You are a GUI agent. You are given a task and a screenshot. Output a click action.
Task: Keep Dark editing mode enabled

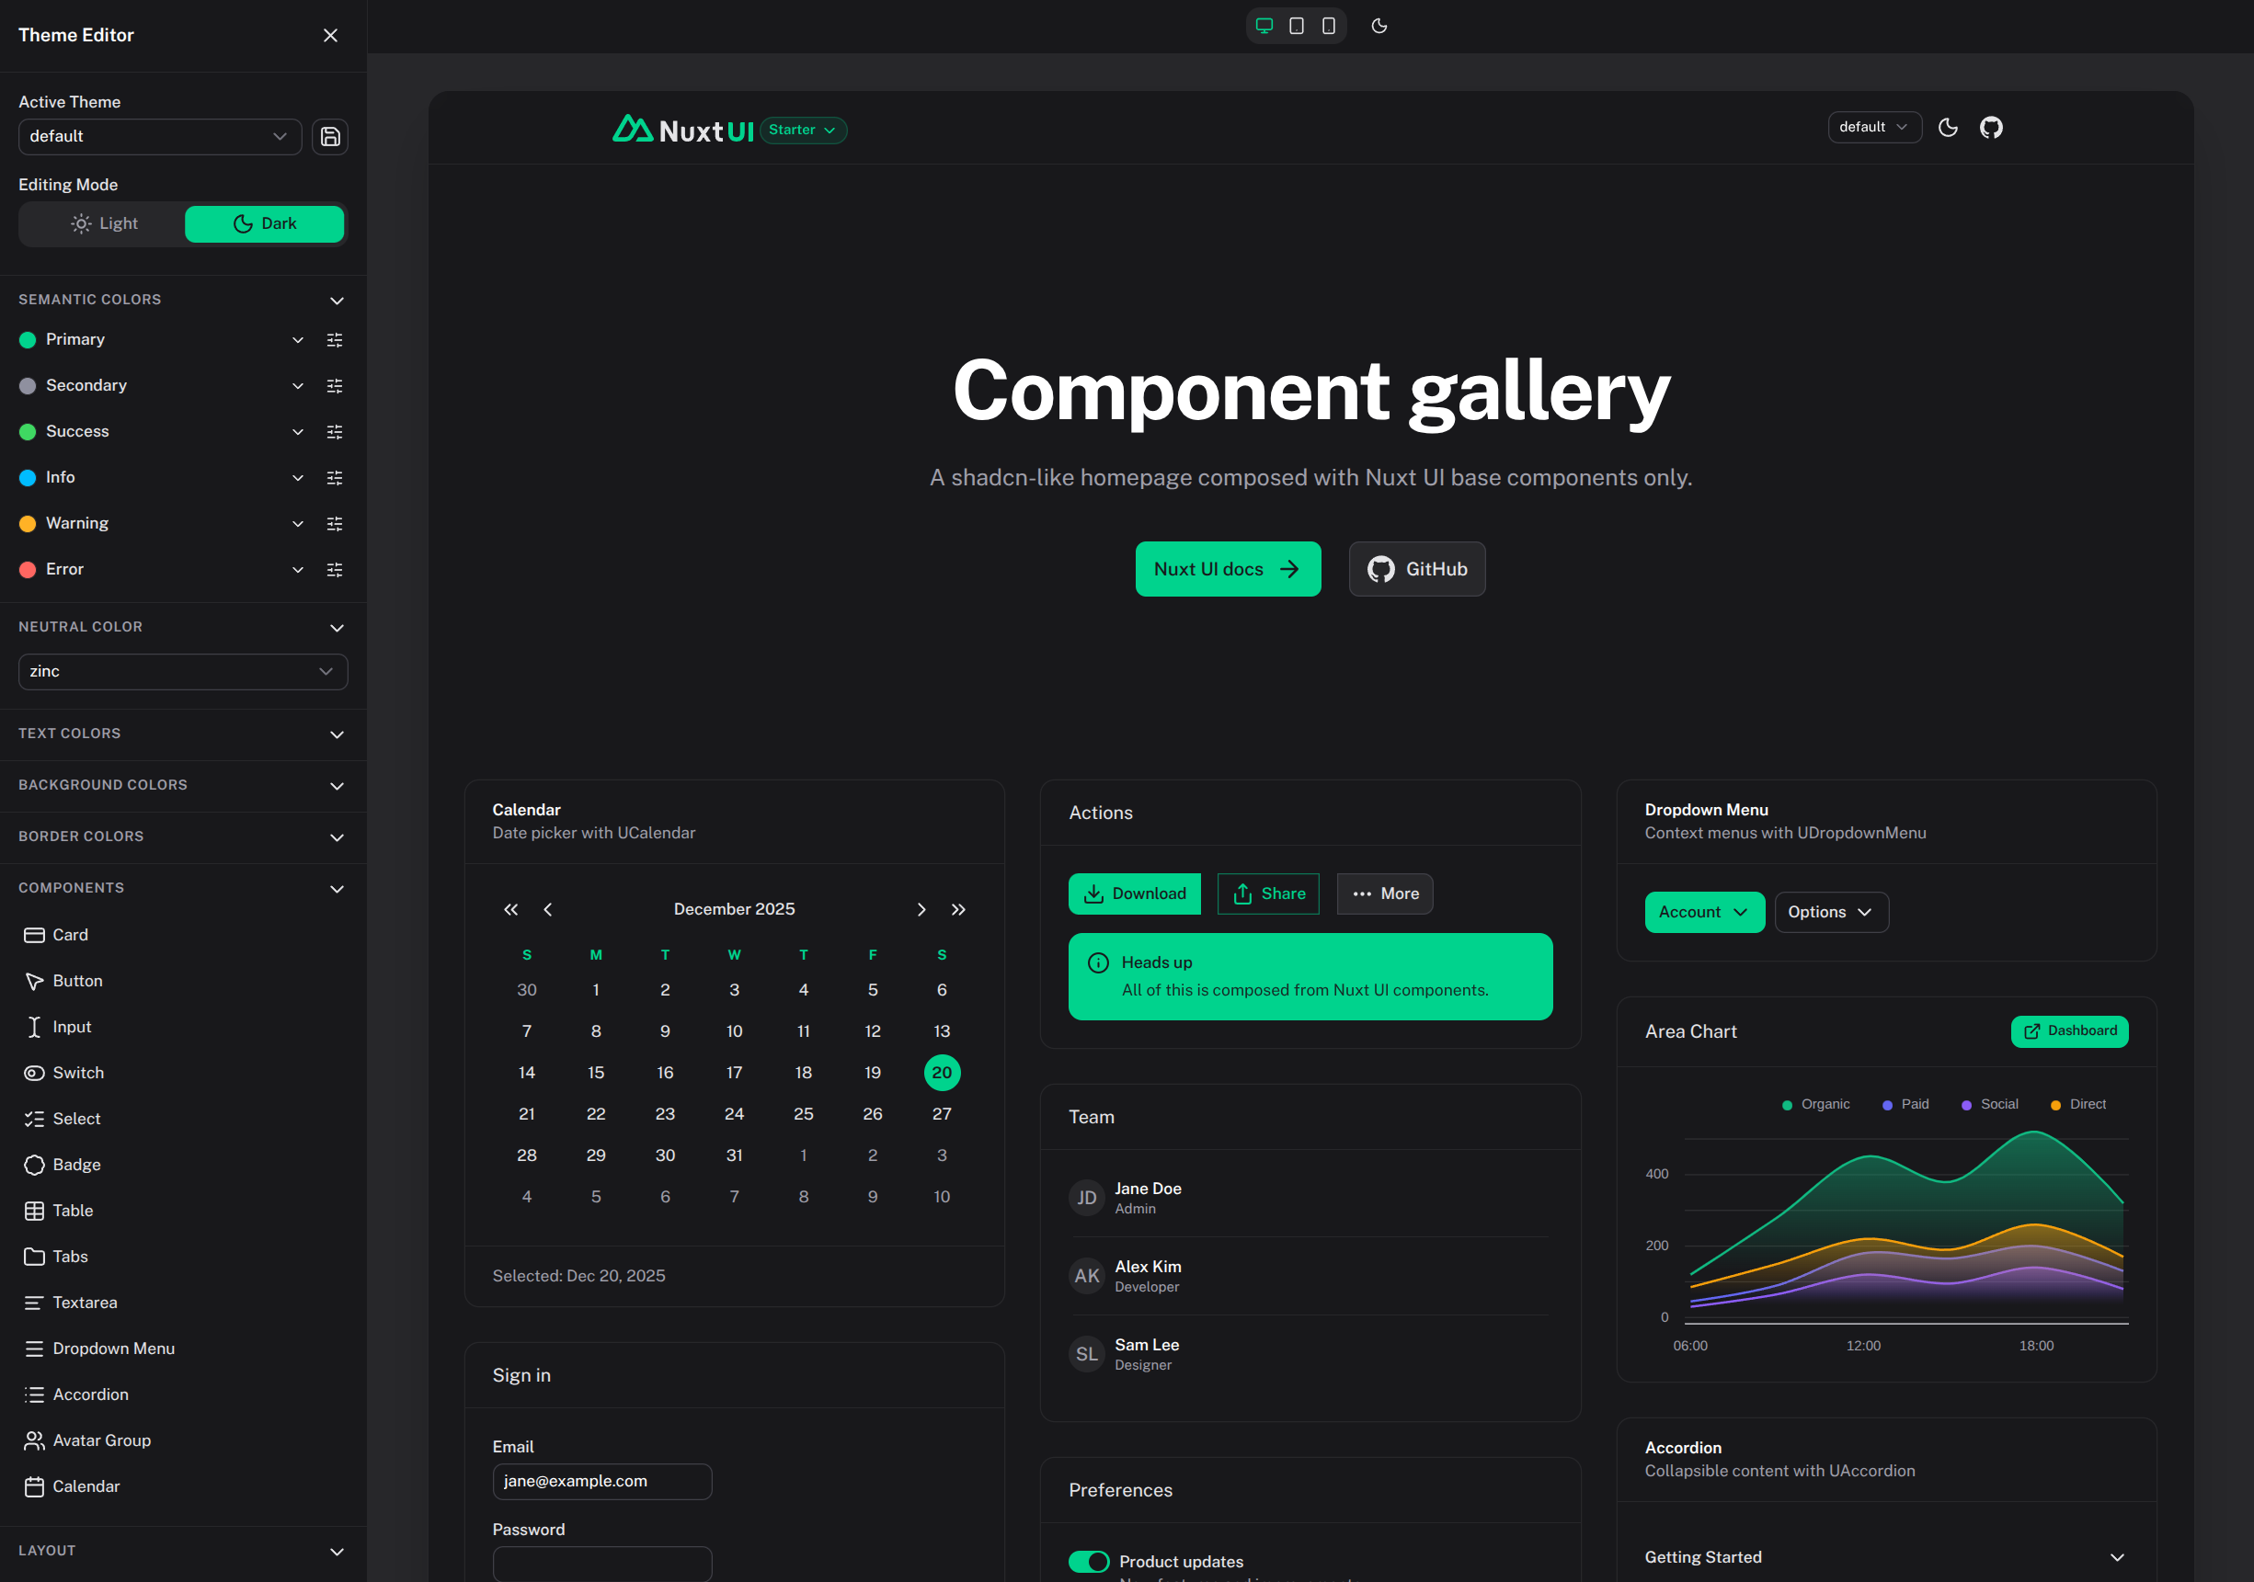click(x=263, y=222)
